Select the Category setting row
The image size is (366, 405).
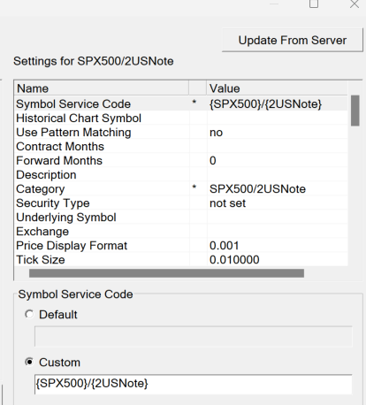pyautogui.click(x=181, y=189)
